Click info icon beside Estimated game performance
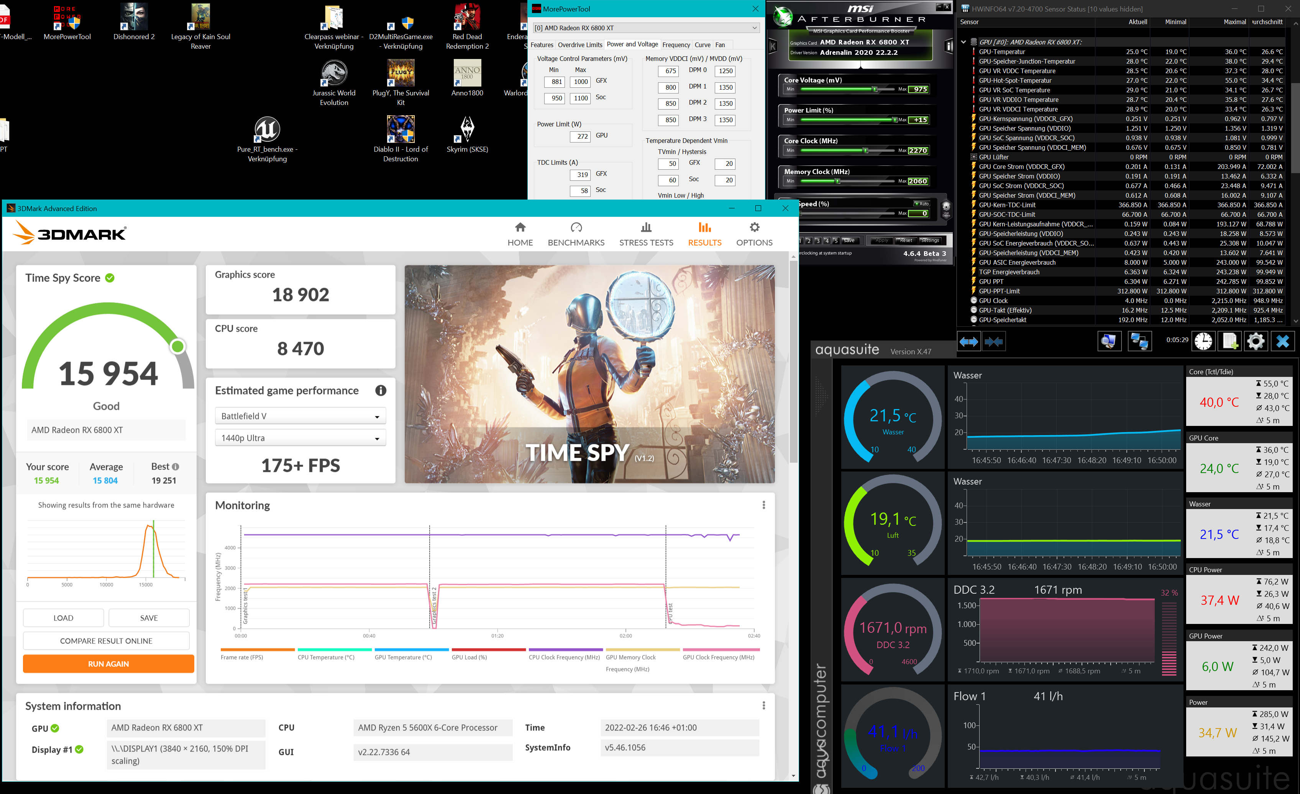The height and width of the screenshot is (794, 1300). (x=381, y=391)
